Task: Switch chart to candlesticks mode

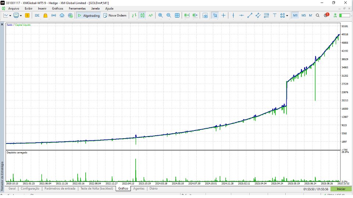Action: 143,15
